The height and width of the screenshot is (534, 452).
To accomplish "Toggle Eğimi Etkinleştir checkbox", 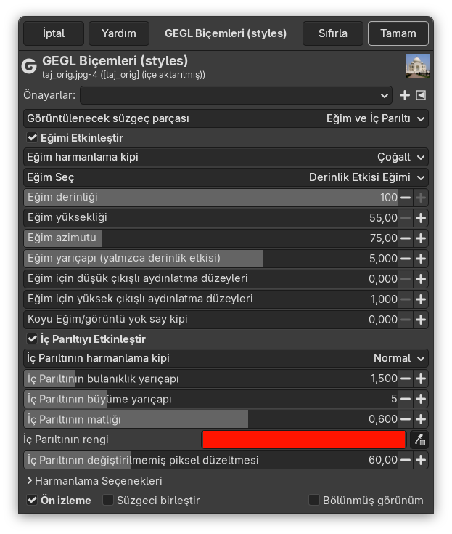I will 33,138.
